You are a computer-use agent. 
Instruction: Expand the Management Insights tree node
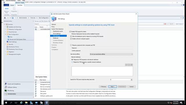click(x=6, y=54)
